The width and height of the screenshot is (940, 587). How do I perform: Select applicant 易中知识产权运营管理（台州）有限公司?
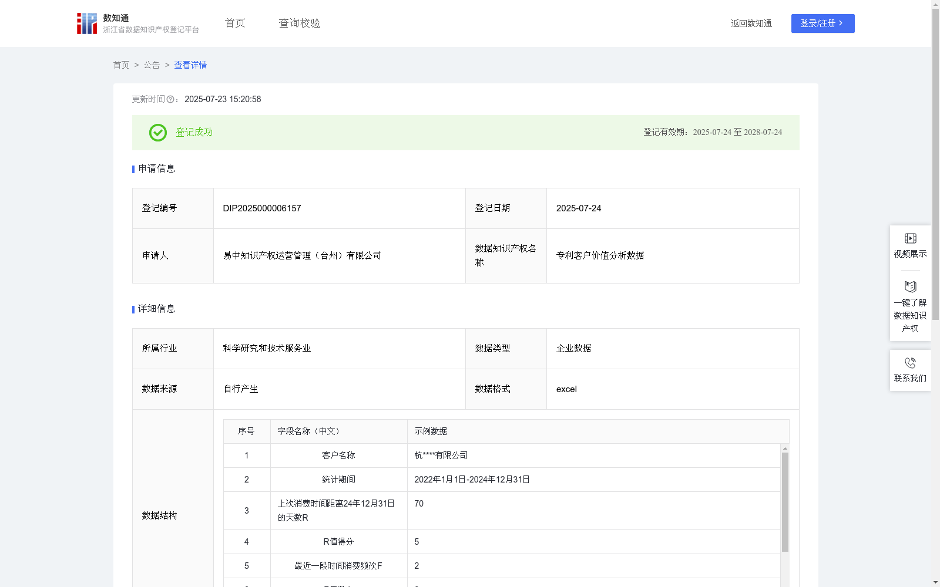pyautogui.click(x=302, y=256)
